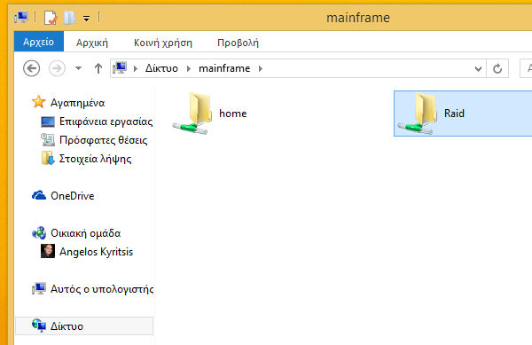Select Πρόσφατες θέσεις in favorites
The height and width of the screenshot is (345, 532).
(104, 140)
